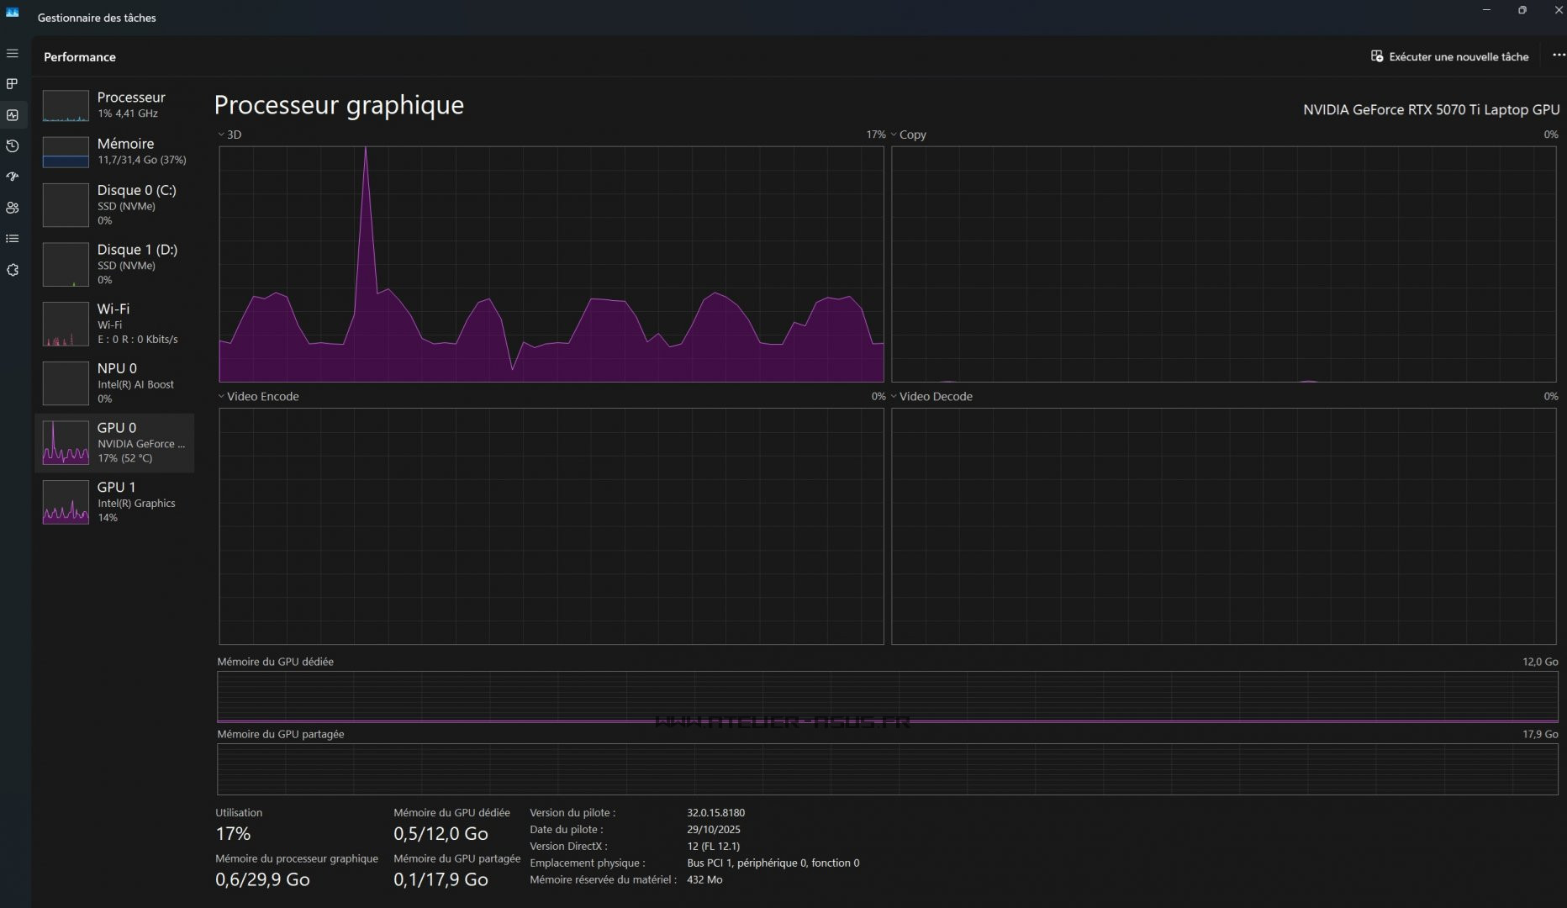Select the Performance page sidebar icon
Image resolution: width=1567 pixels, height=908 pixels.
(x=13, y=115)
